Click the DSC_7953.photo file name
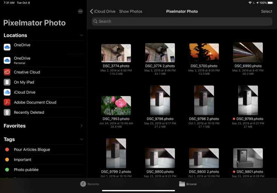The width and height of the screenshot is (277, 193). tap(116, 119)
